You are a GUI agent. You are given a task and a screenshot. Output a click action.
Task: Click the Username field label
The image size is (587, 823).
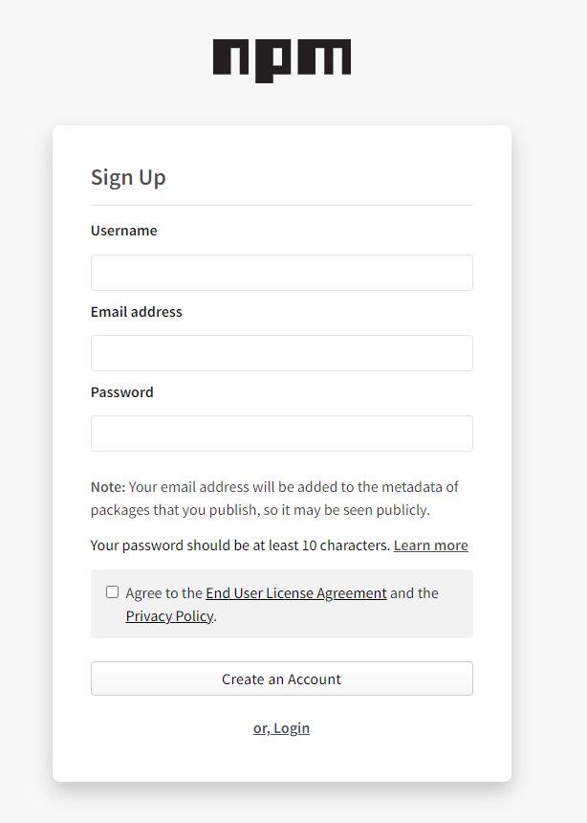(x=123, y=231)
